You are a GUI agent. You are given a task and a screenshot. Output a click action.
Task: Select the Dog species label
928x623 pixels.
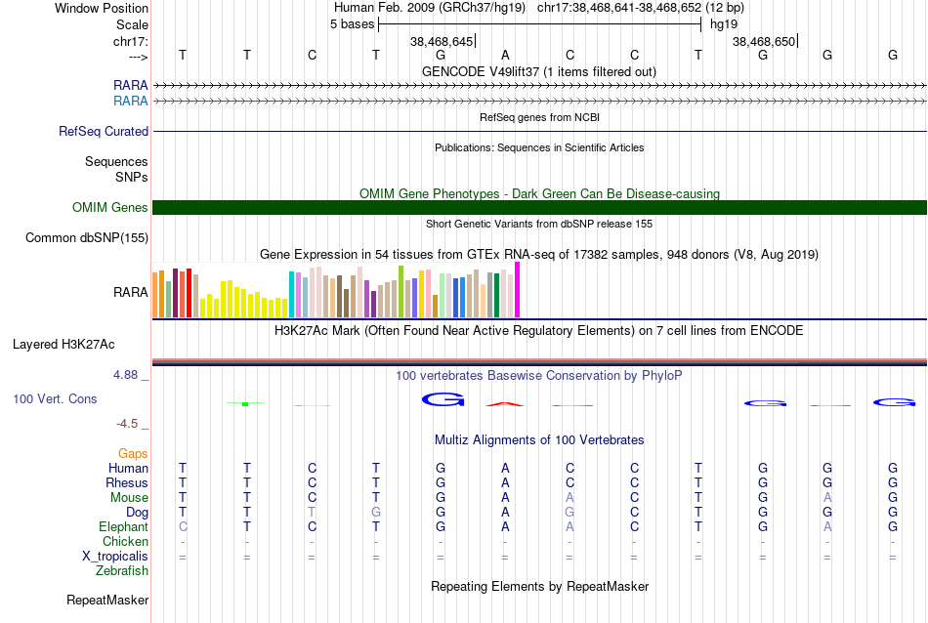pyautogui.click(x=137, y=513)
